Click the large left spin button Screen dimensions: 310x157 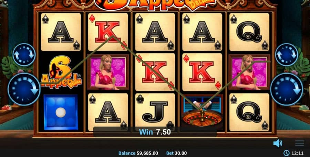pyautogui.click(x=24, y=89)
